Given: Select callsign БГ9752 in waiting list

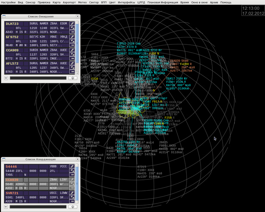Looking at the screenshot, I should pyautogui.click(x=12, y=37).
